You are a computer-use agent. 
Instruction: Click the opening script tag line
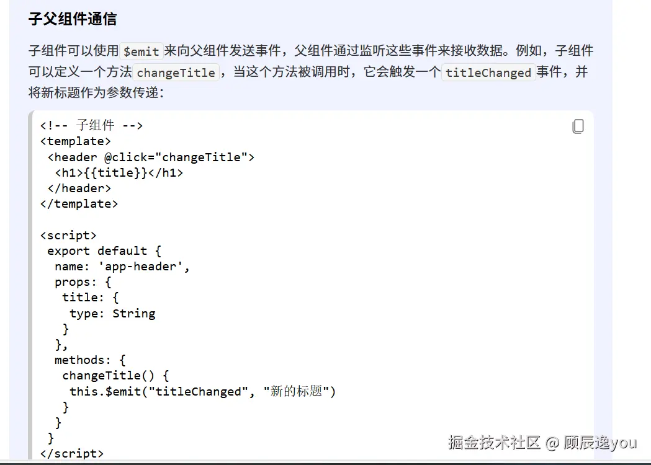[68, 235]
